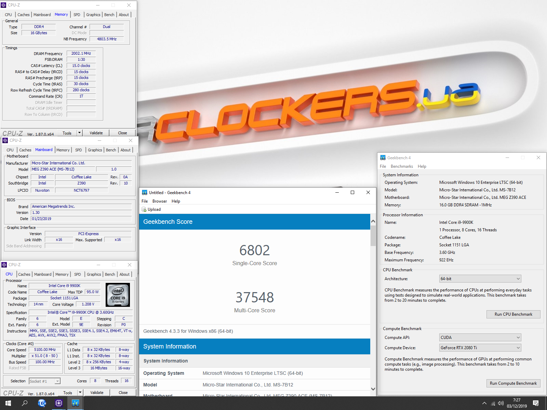Open File menu in Untitled Geekbench window
This screenshot has width=547, height=410.
(145, 201)
